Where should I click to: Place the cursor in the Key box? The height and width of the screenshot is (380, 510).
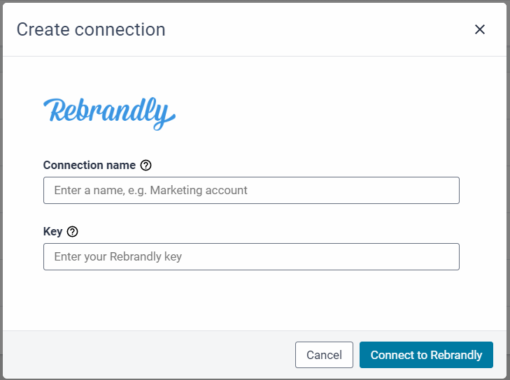251,256
